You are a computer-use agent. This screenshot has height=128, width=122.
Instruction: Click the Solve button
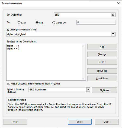coord(80,122)
